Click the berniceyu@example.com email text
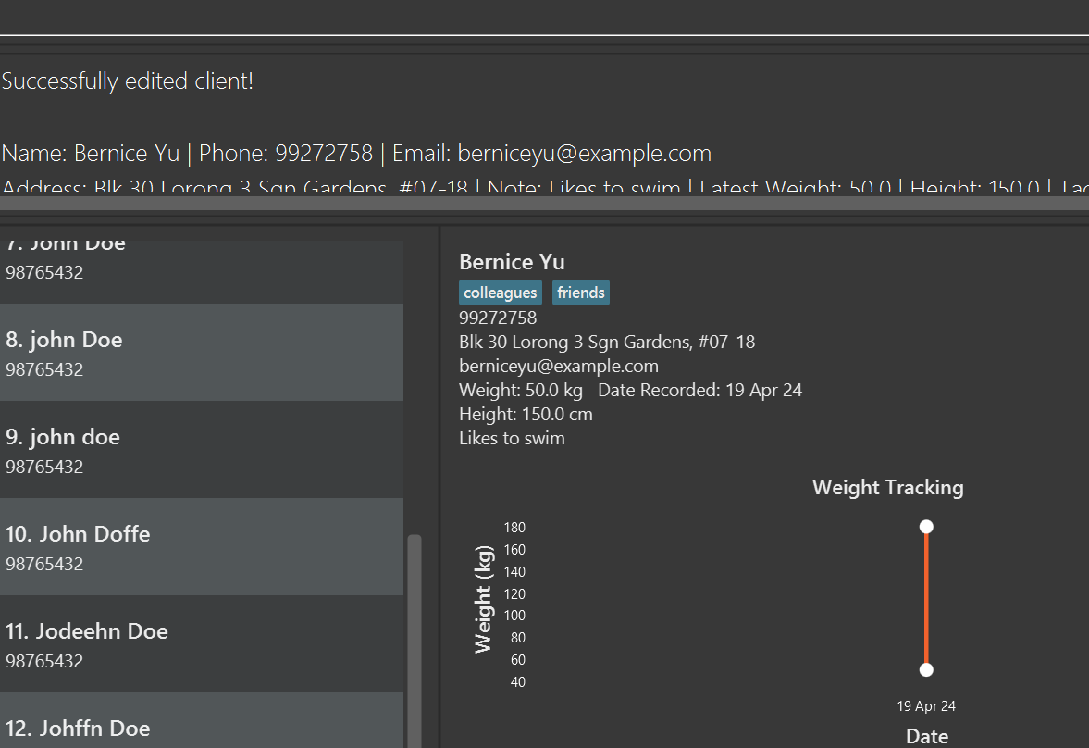 coord(559,367)
